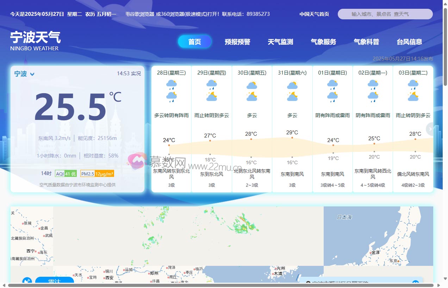Open the 台风信息 section
The height and width of the screenshot is (288, 448).
pos(409,41)
